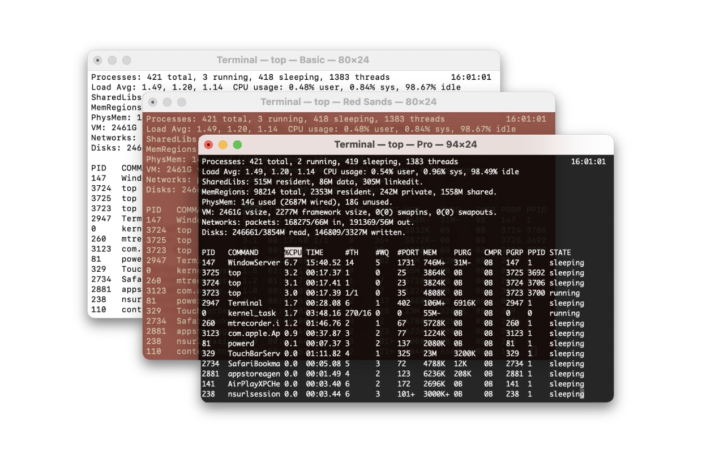The width and height of the screenshot is (702, 453).
Task: Click the Terminal process name in Pro window
Action: pyautogui.click(x=245, y=303)
